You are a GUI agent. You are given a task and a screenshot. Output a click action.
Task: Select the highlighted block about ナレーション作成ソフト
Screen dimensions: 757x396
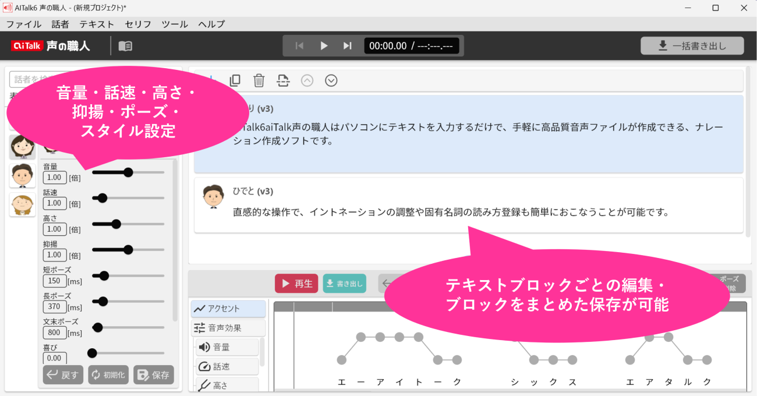click(x=469, y=134)
